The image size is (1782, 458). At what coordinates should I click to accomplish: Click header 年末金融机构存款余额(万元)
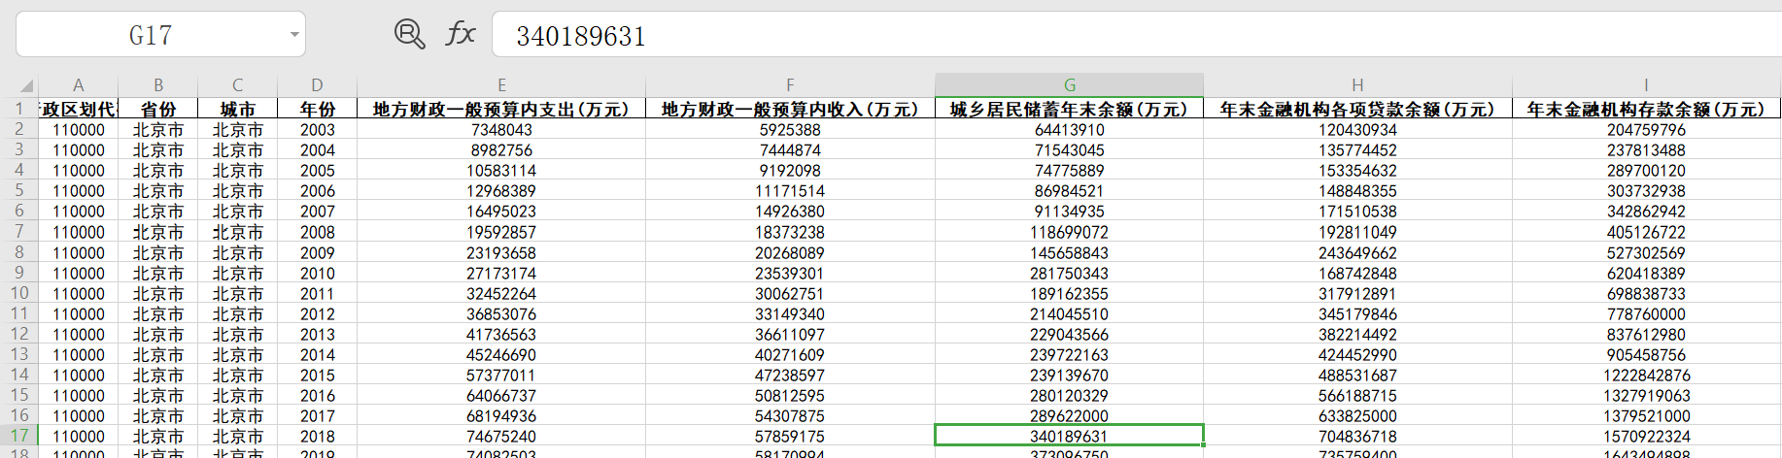1646,109
